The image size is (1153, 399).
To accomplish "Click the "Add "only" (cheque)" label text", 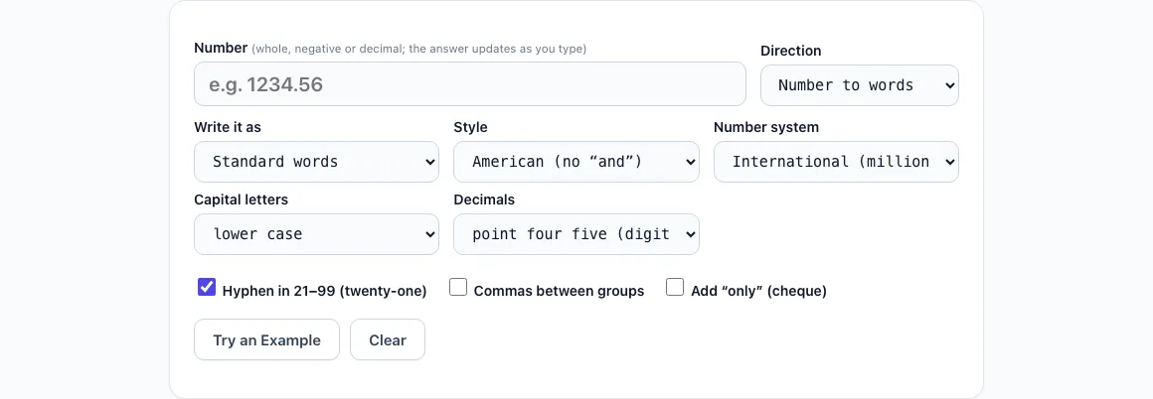I will 758,291.
